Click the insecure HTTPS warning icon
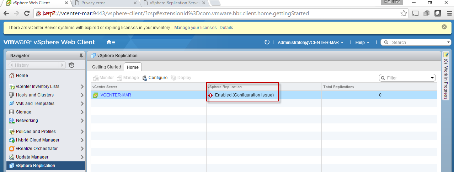454x172 pixels. 39,13
